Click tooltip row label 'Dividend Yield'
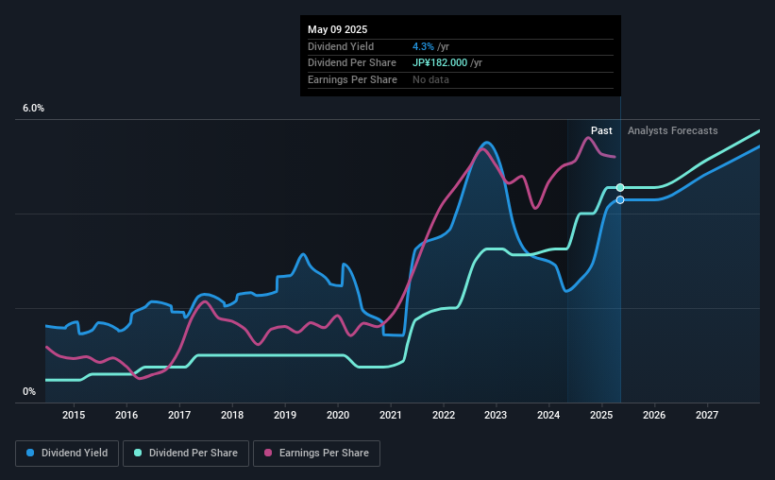The image size is (775, 480). click(x=341, y=46)
